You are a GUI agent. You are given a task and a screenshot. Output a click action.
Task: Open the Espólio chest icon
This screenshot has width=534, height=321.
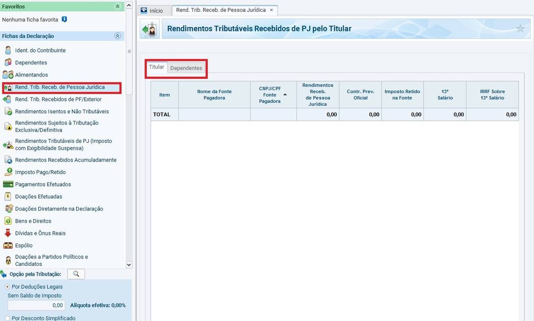point(8,245)
